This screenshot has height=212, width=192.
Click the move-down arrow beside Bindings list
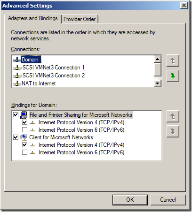coord(173,131)
